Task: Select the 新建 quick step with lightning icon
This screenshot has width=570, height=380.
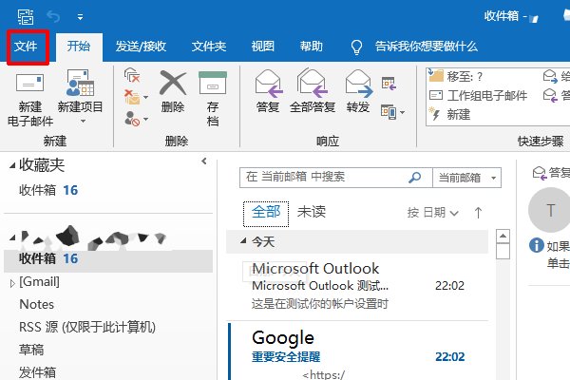Action: tap(449, 115)
